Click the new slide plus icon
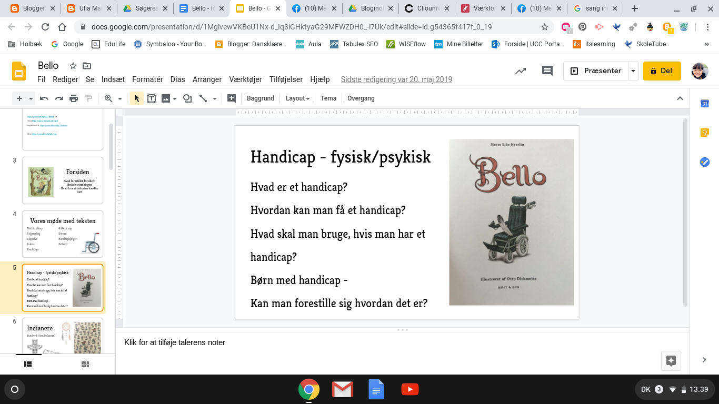This screenshot has height=404, width=719. click(19, 98)
